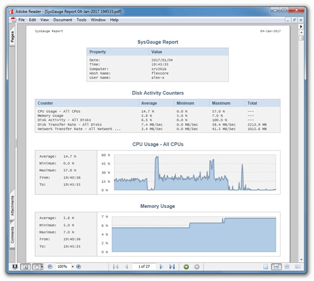
Task: Toggle the fit page button in bottom toolbar
Action: (26, 266)
